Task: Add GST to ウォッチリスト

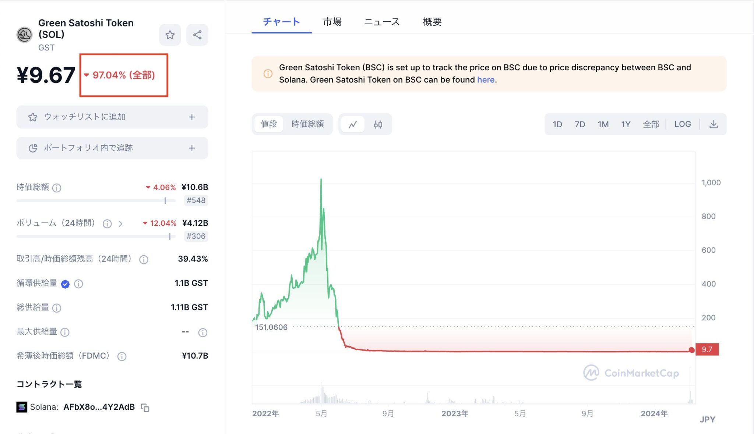Action: pos(112,117)
